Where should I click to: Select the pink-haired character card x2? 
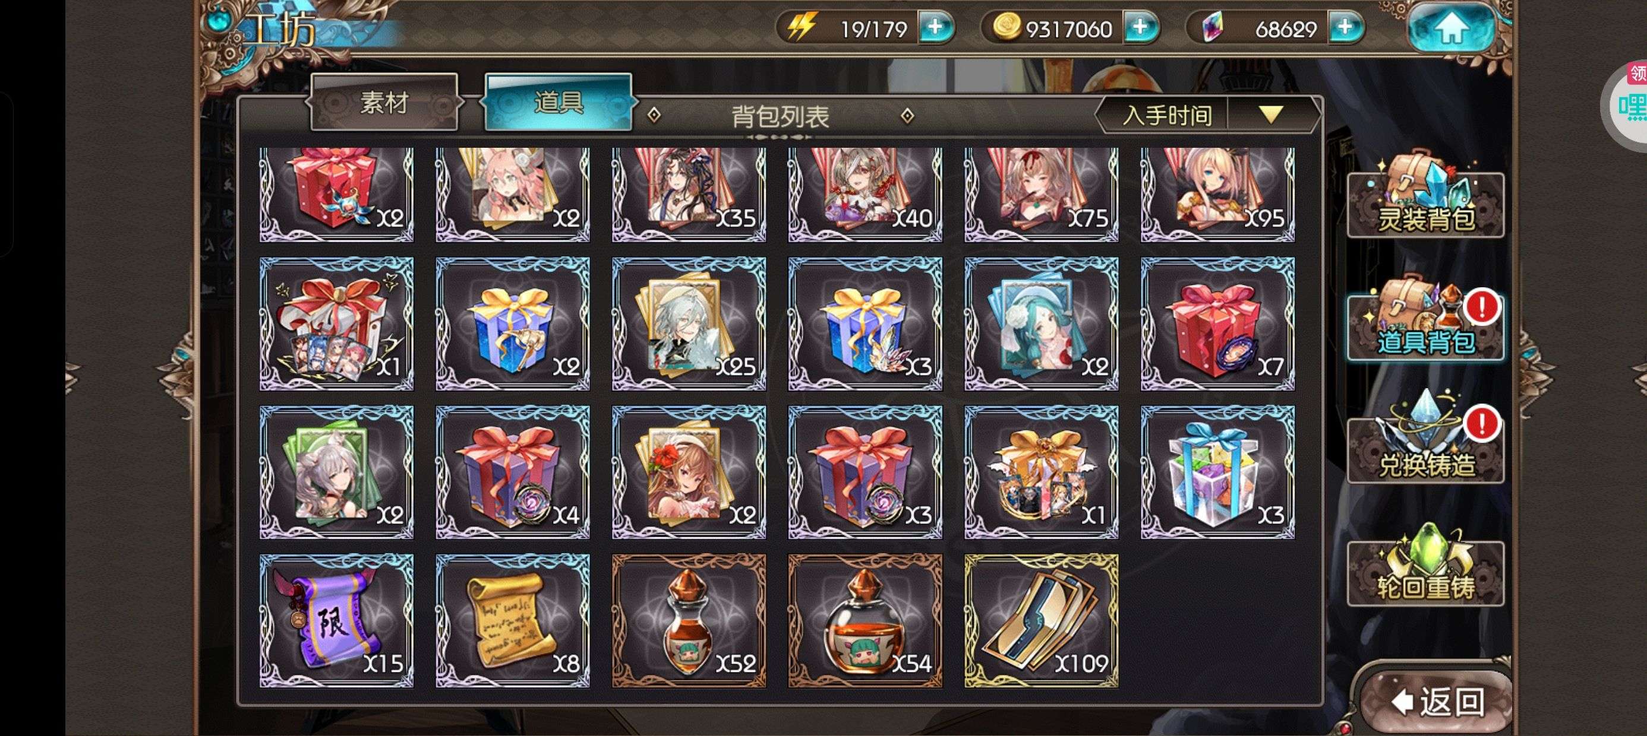(x=513, y=195)
